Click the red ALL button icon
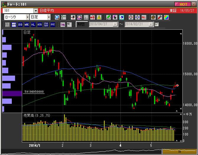The height and width of the screenshot is (155, 198). (144, 17)
